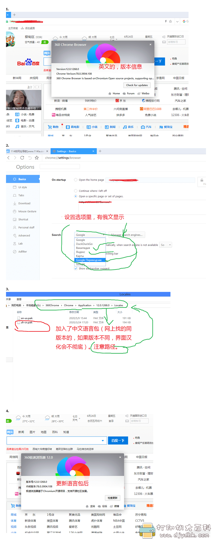Open 微博 in the Chinese 360极速浏览器 dialog

(x=114, y=506)
